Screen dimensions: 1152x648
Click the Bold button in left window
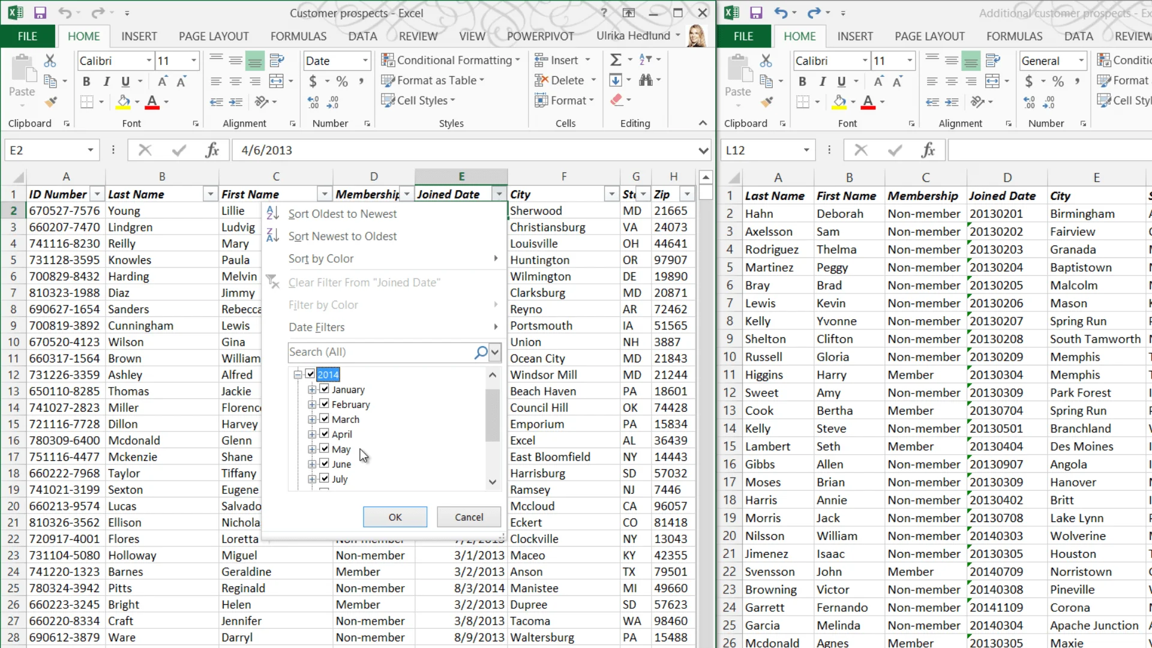(x=86, y=82)
